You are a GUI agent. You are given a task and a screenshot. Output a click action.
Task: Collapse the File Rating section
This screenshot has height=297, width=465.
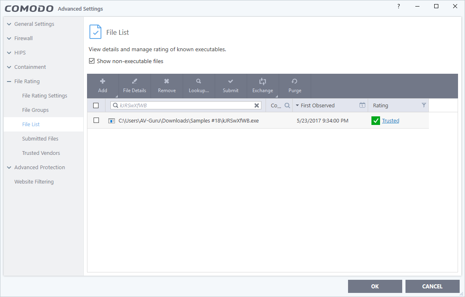point(9,82)
